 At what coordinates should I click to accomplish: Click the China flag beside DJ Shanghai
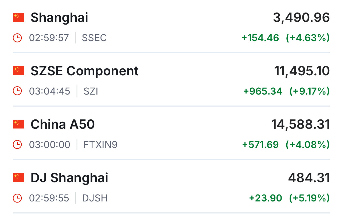(x=18, y=178)
